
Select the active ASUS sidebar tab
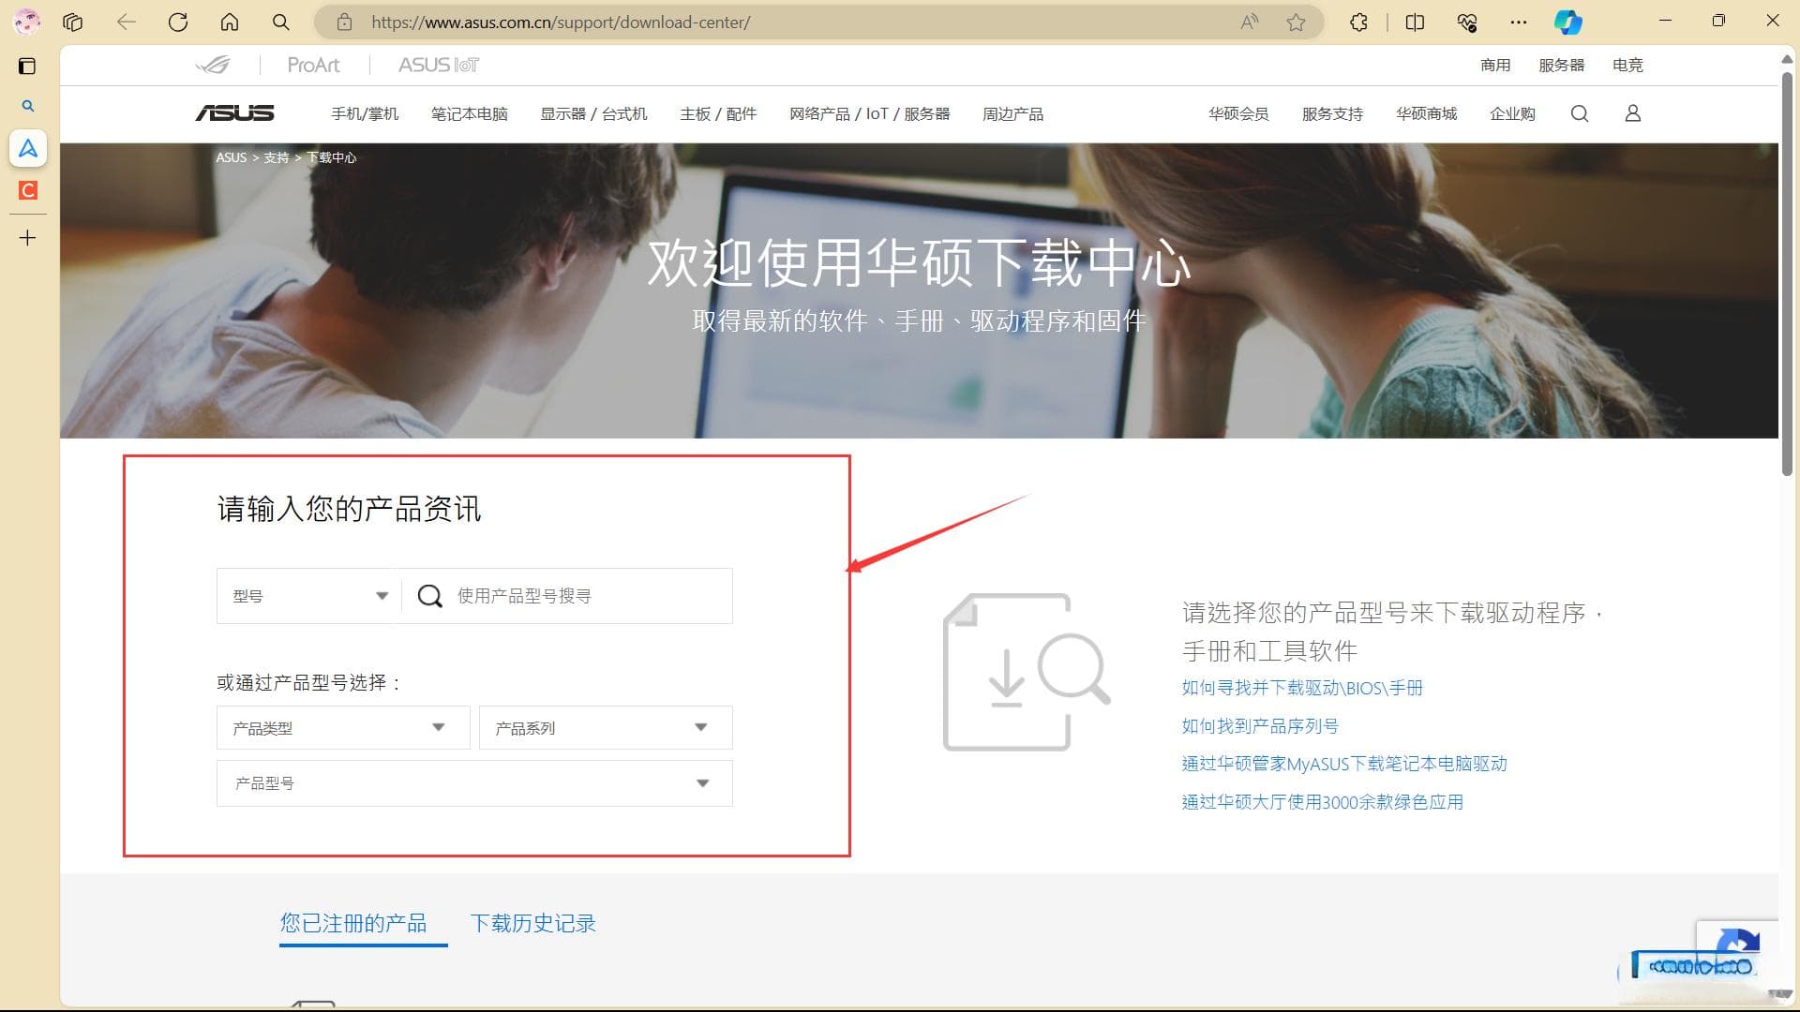[x=28, y=148]
